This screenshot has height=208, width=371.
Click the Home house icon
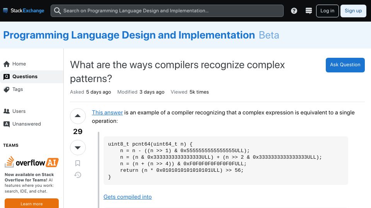7,64
